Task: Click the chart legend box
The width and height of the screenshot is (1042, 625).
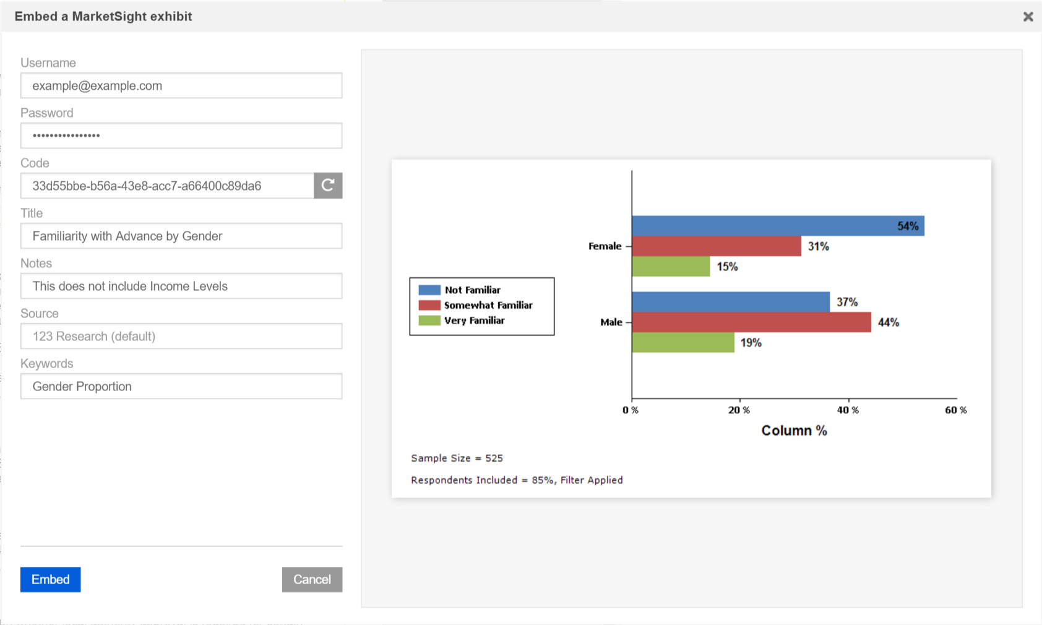Action: click(481, 306)
